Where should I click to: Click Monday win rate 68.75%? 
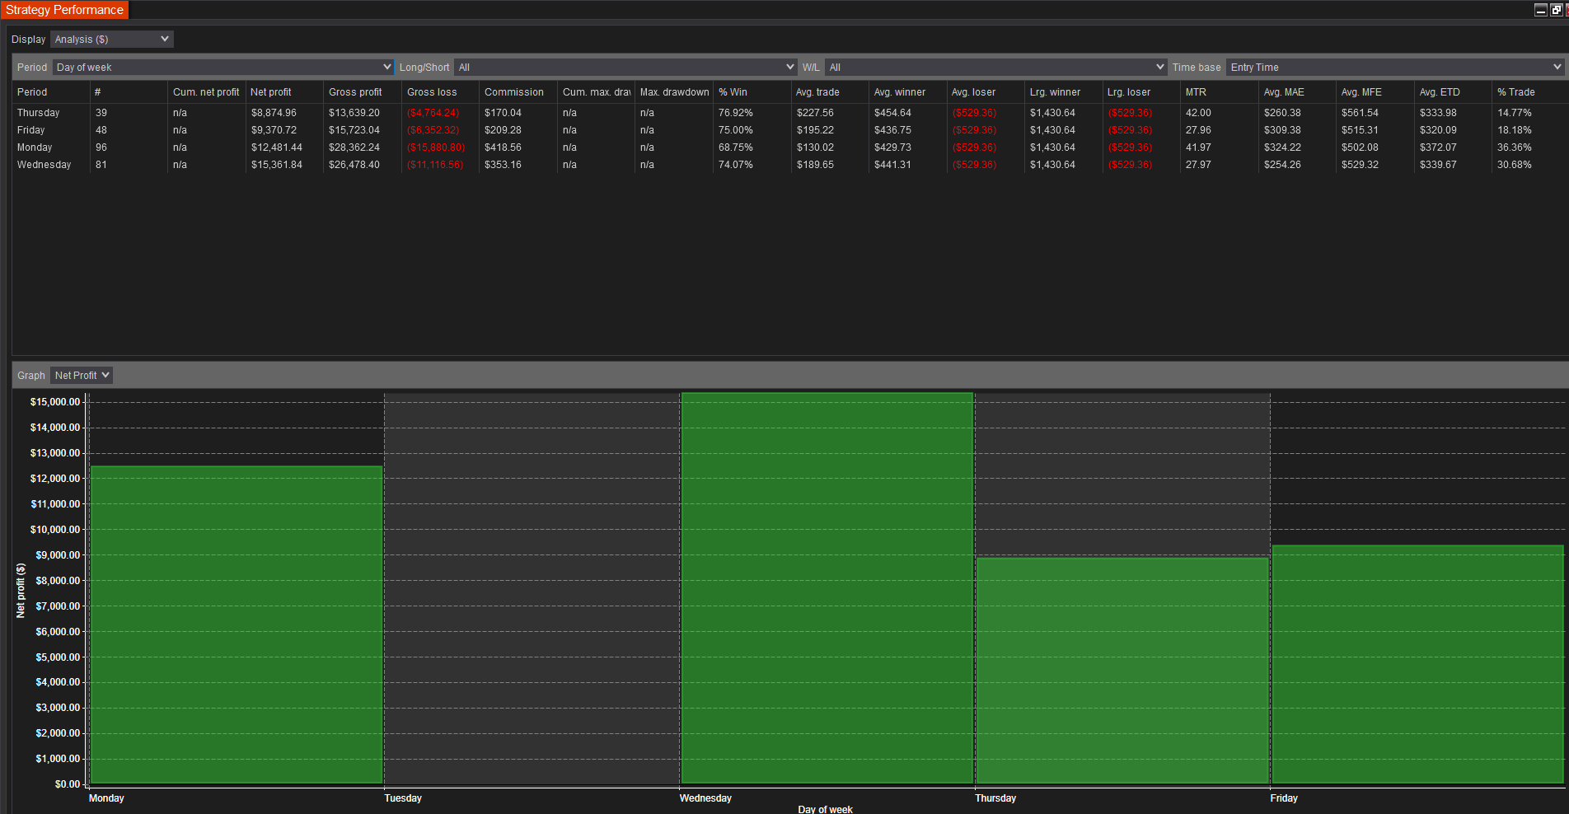[736, 147]
